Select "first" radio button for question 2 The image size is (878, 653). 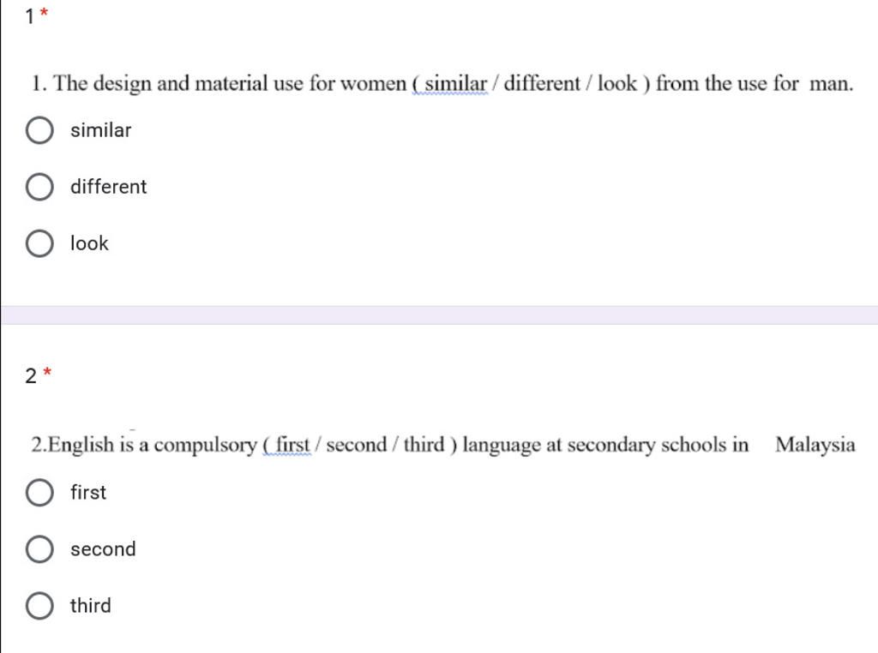point(39,493)
